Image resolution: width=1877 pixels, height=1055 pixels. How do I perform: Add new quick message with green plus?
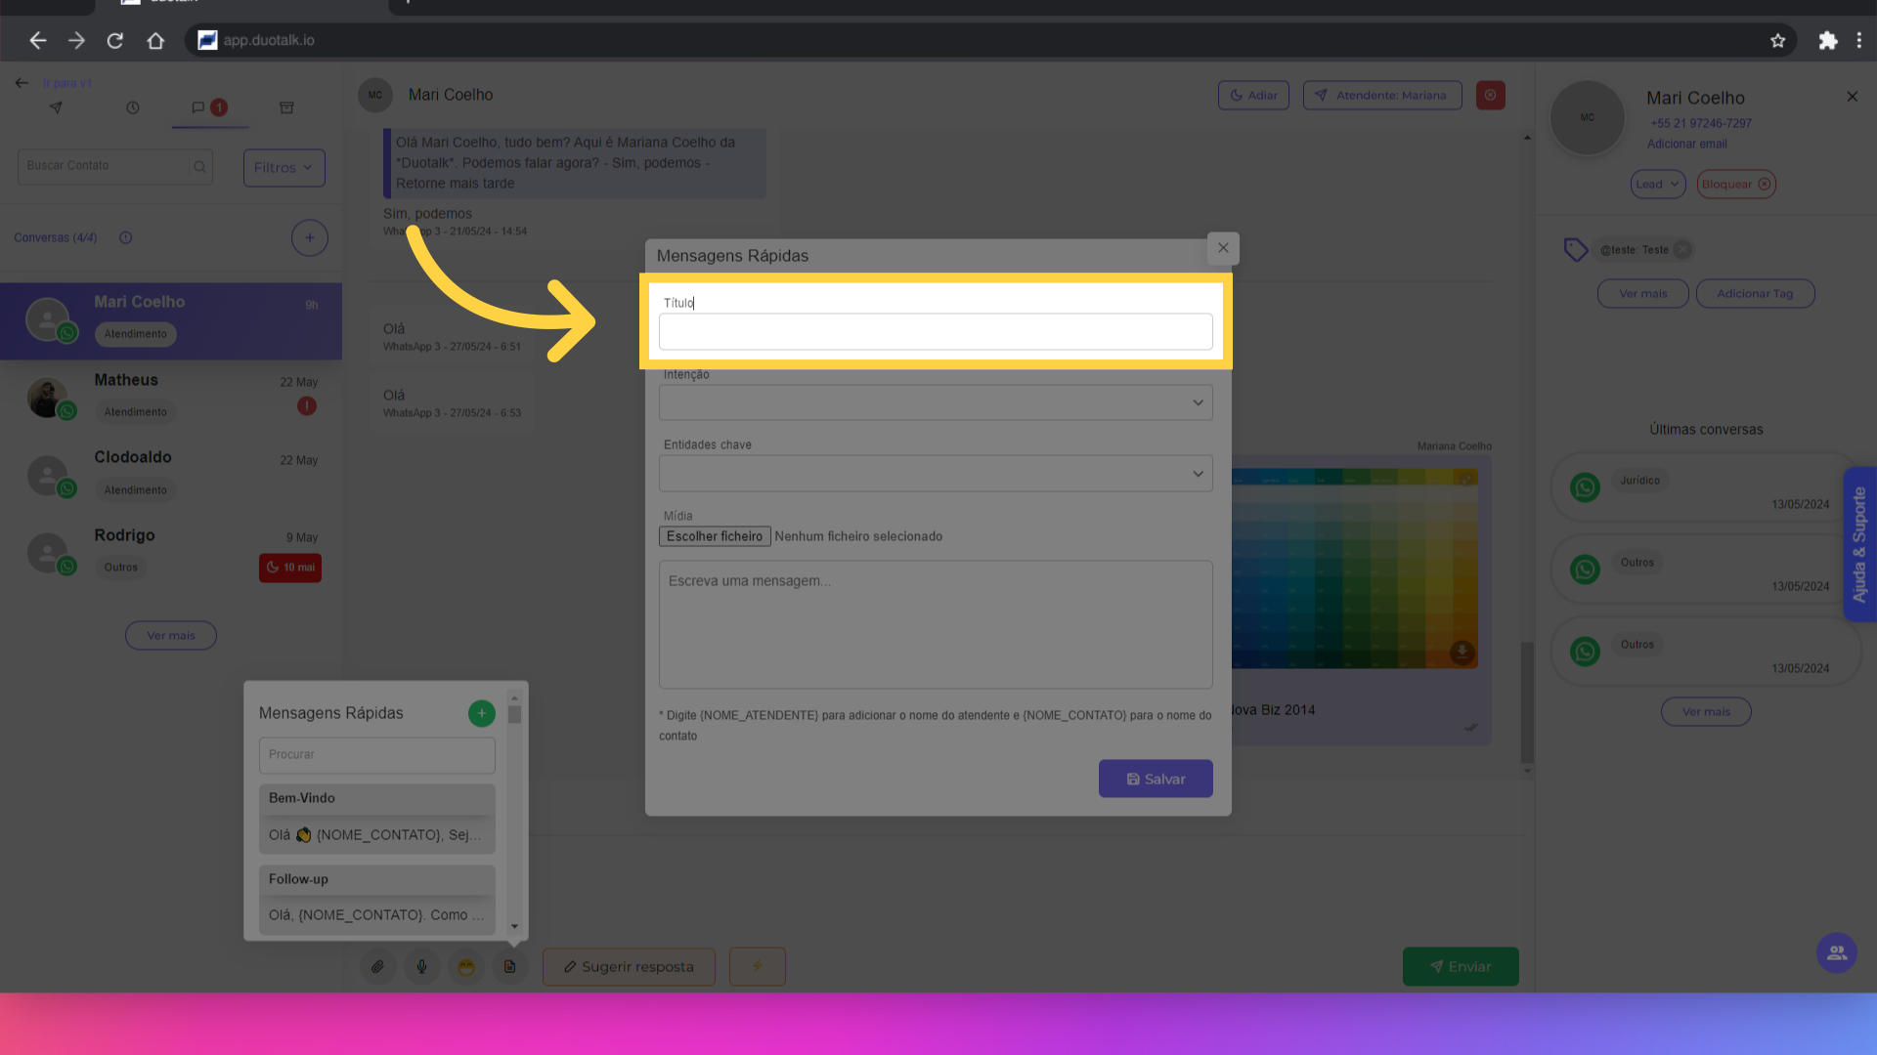481,713
